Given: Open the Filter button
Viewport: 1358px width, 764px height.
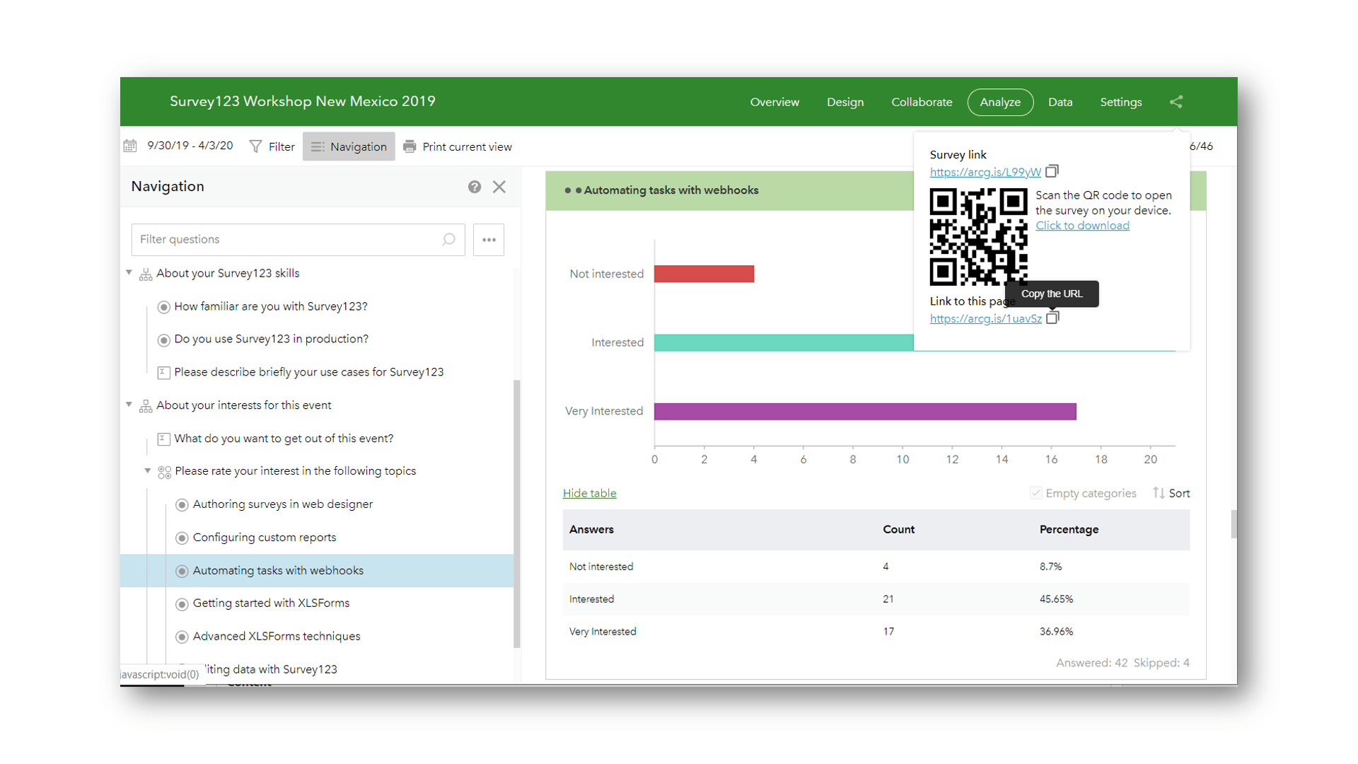Looking at the screenshot, I should 272,146.
